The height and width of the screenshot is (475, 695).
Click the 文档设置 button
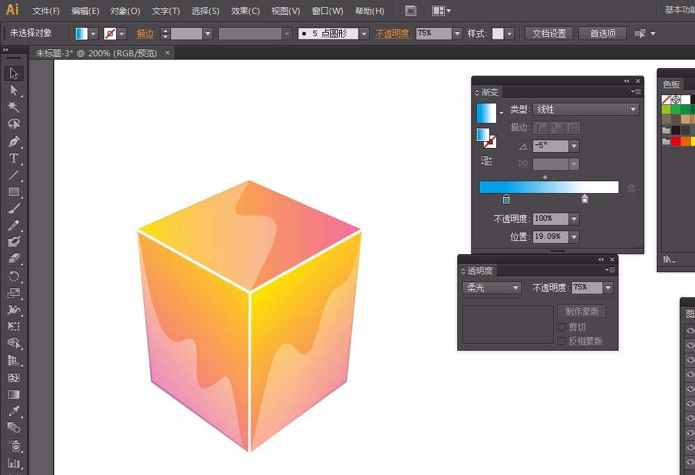549,33
